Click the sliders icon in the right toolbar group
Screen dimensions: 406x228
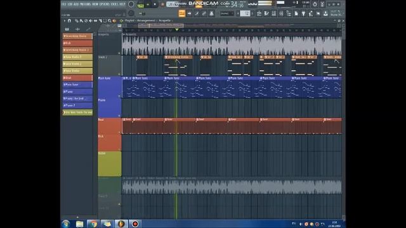point(281,13)
